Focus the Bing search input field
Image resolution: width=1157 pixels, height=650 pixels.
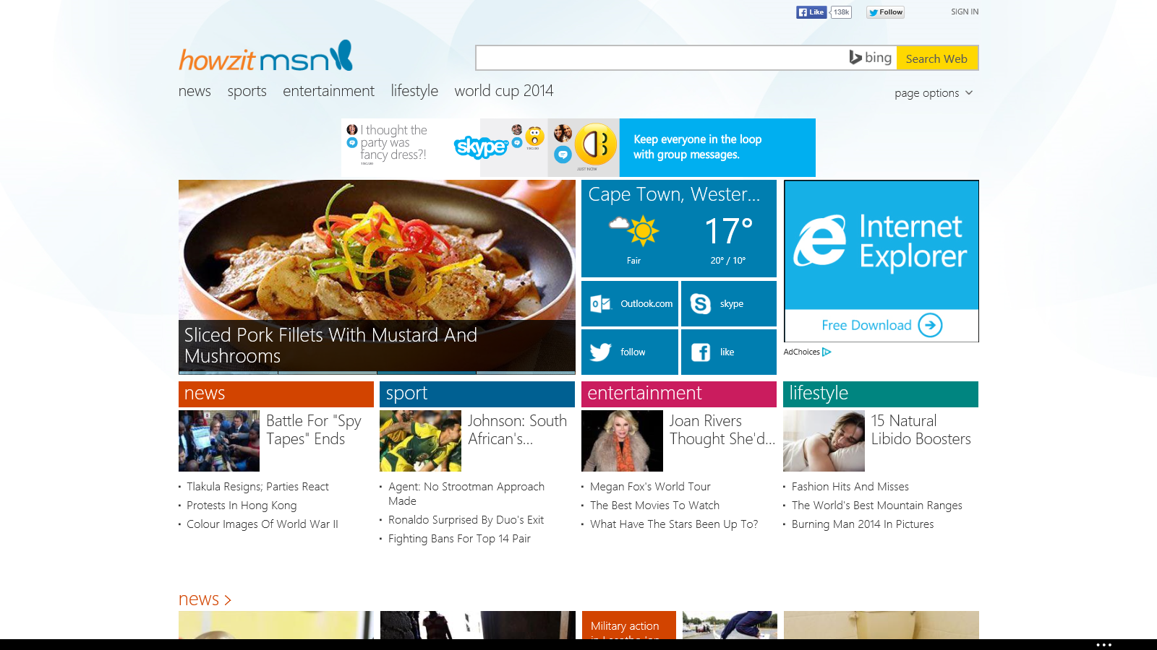(662, 58)
